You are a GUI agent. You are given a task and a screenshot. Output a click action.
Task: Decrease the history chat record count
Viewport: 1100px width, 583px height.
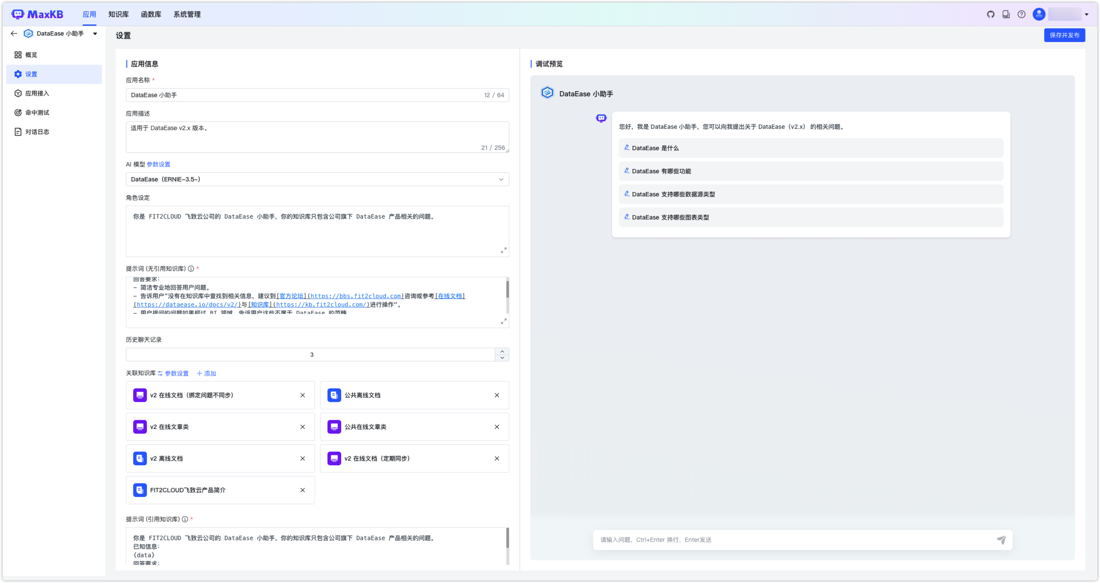pyautogui.click(x=502, y=358)
